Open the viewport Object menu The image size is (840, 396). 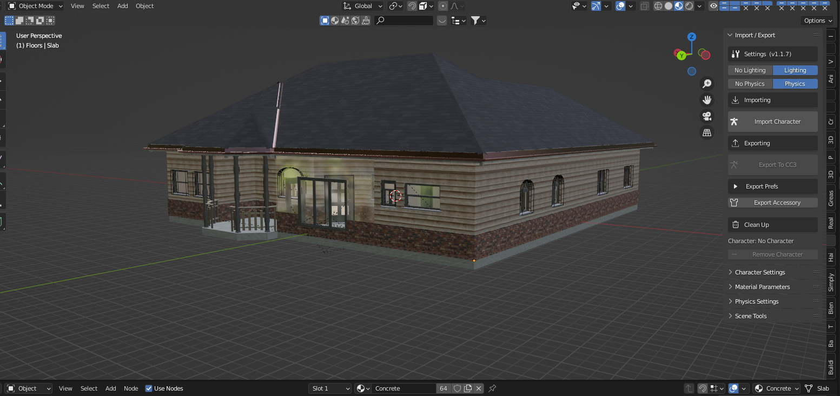point(144,6)
